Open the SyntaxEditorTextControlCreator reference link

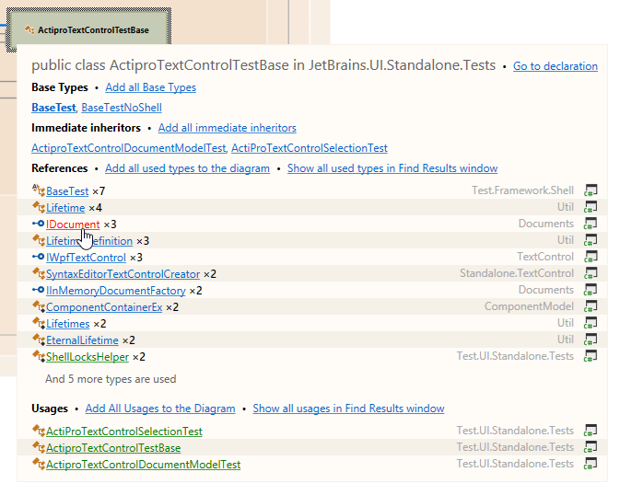[123, 273]
